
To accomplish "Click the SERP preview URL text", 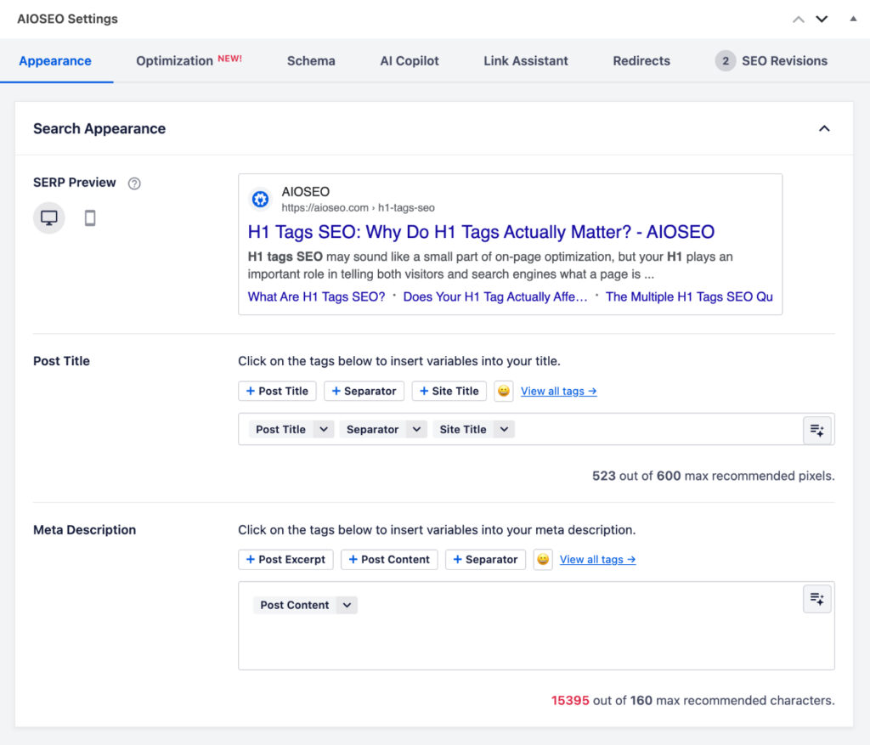I will tap(358, 208).
